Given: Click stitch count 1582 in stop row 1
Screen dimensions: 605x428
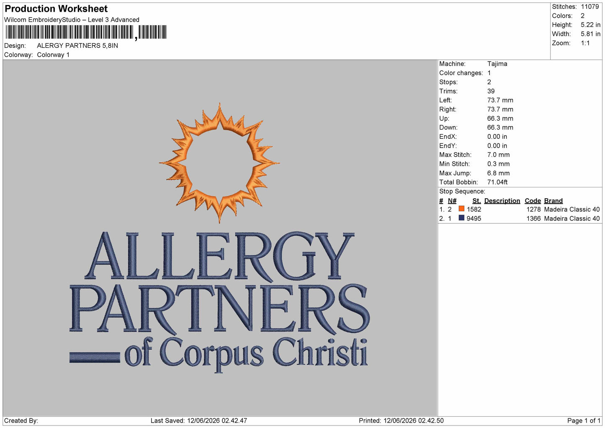Looking at the screenshot, I should pos(474,210).
